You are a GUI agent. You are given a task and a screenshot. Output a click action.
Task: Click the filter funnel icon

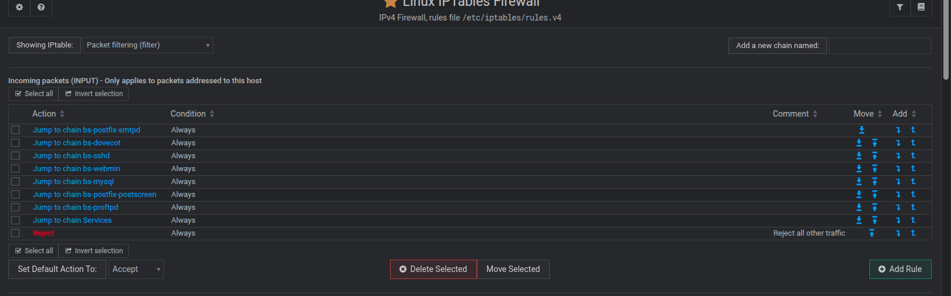[900, 7]
